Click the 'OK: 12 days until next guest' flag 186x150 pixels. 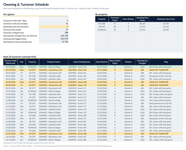(166, 94)
